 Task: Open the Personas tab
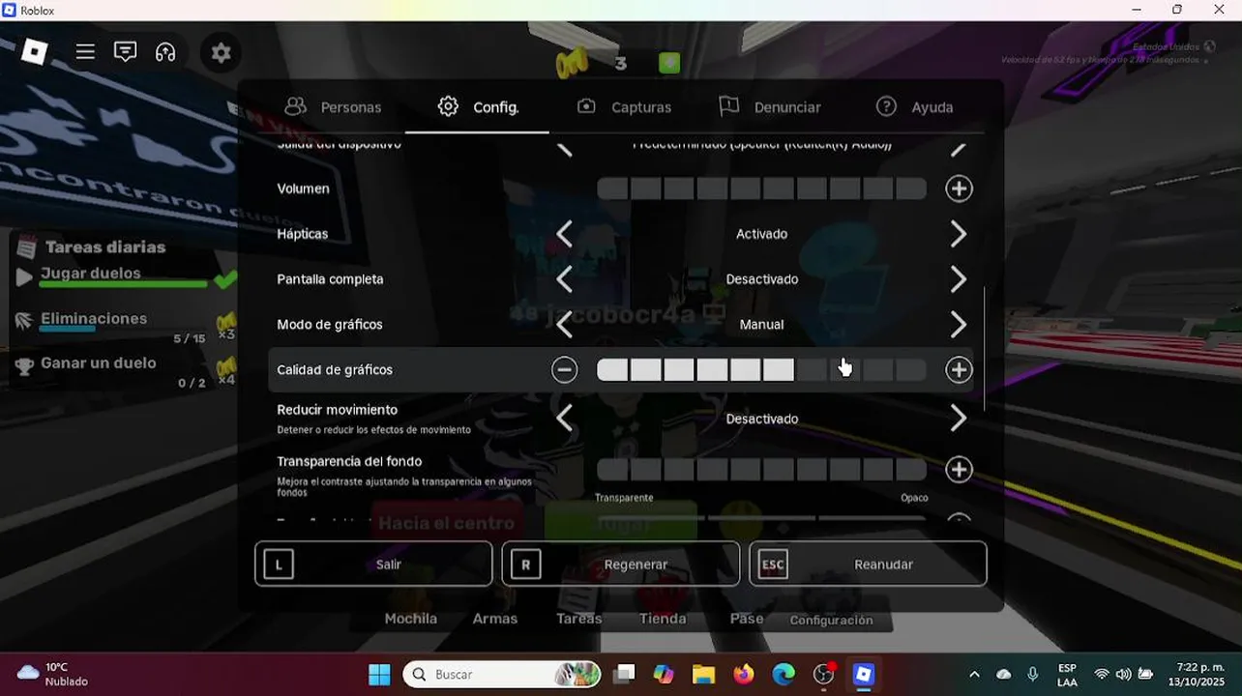point(333,107)
